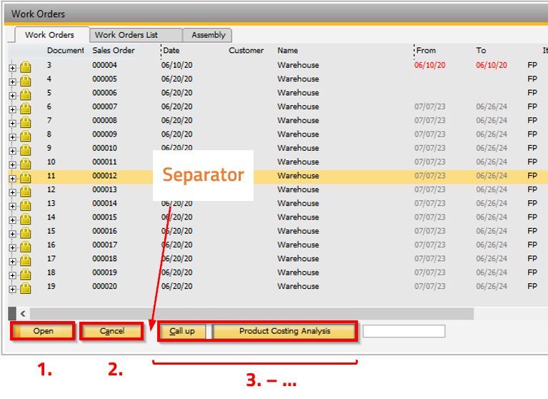Click the empty text field beside Product Costing Analysis
Viewport: 548px width, 399px height.
404,331
